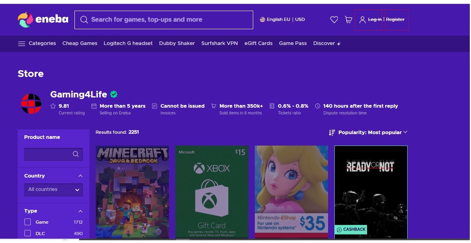Screen dimensions: 471x243
Task: Open the Categories menu
Action: pyautogui.click(x=42, y=43)
